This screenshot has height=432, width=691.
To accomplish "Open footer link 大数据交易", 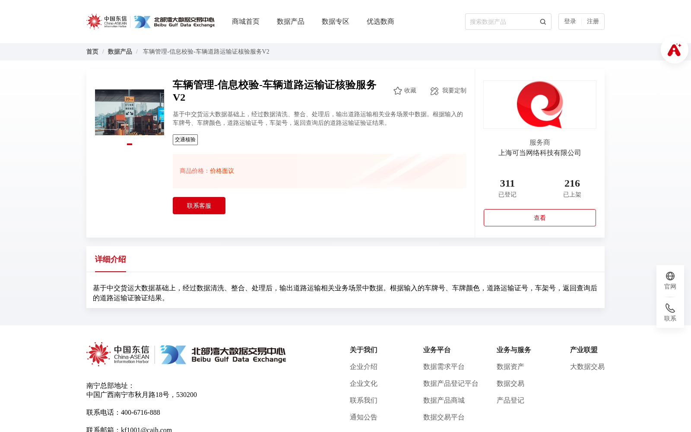I will (587, 367).
